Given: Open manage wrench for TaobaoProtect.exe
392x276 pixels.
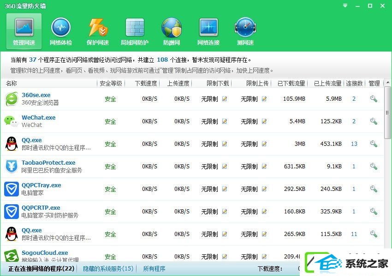Looking at the screenshot, I should point(374,167).
